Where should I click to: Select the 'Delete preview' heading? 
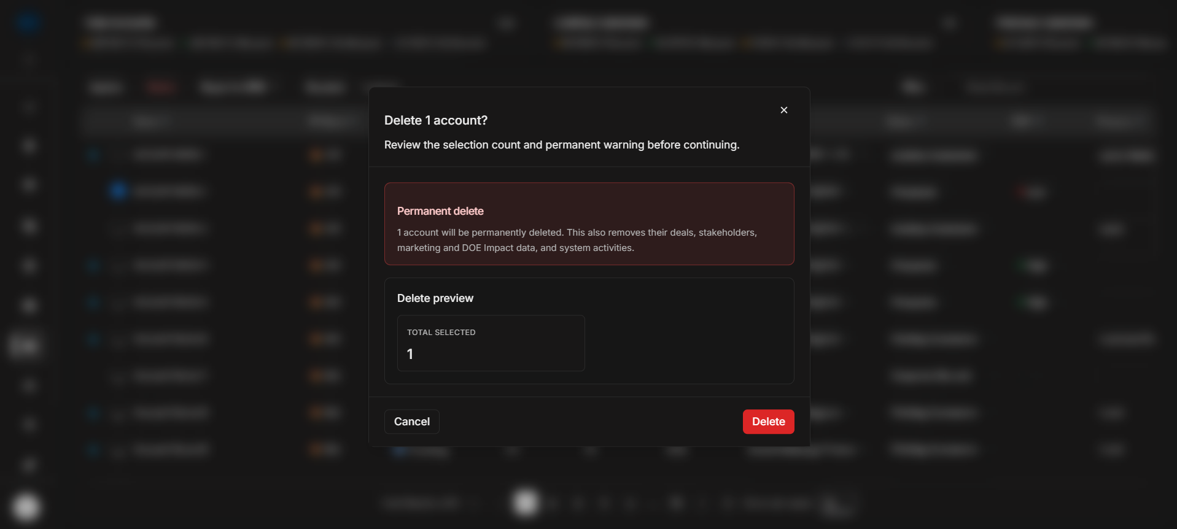click(x=435, y=298)
